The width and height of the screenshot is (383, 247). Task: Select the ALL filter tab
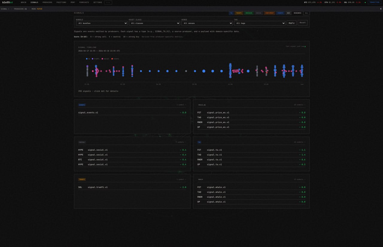306,13
